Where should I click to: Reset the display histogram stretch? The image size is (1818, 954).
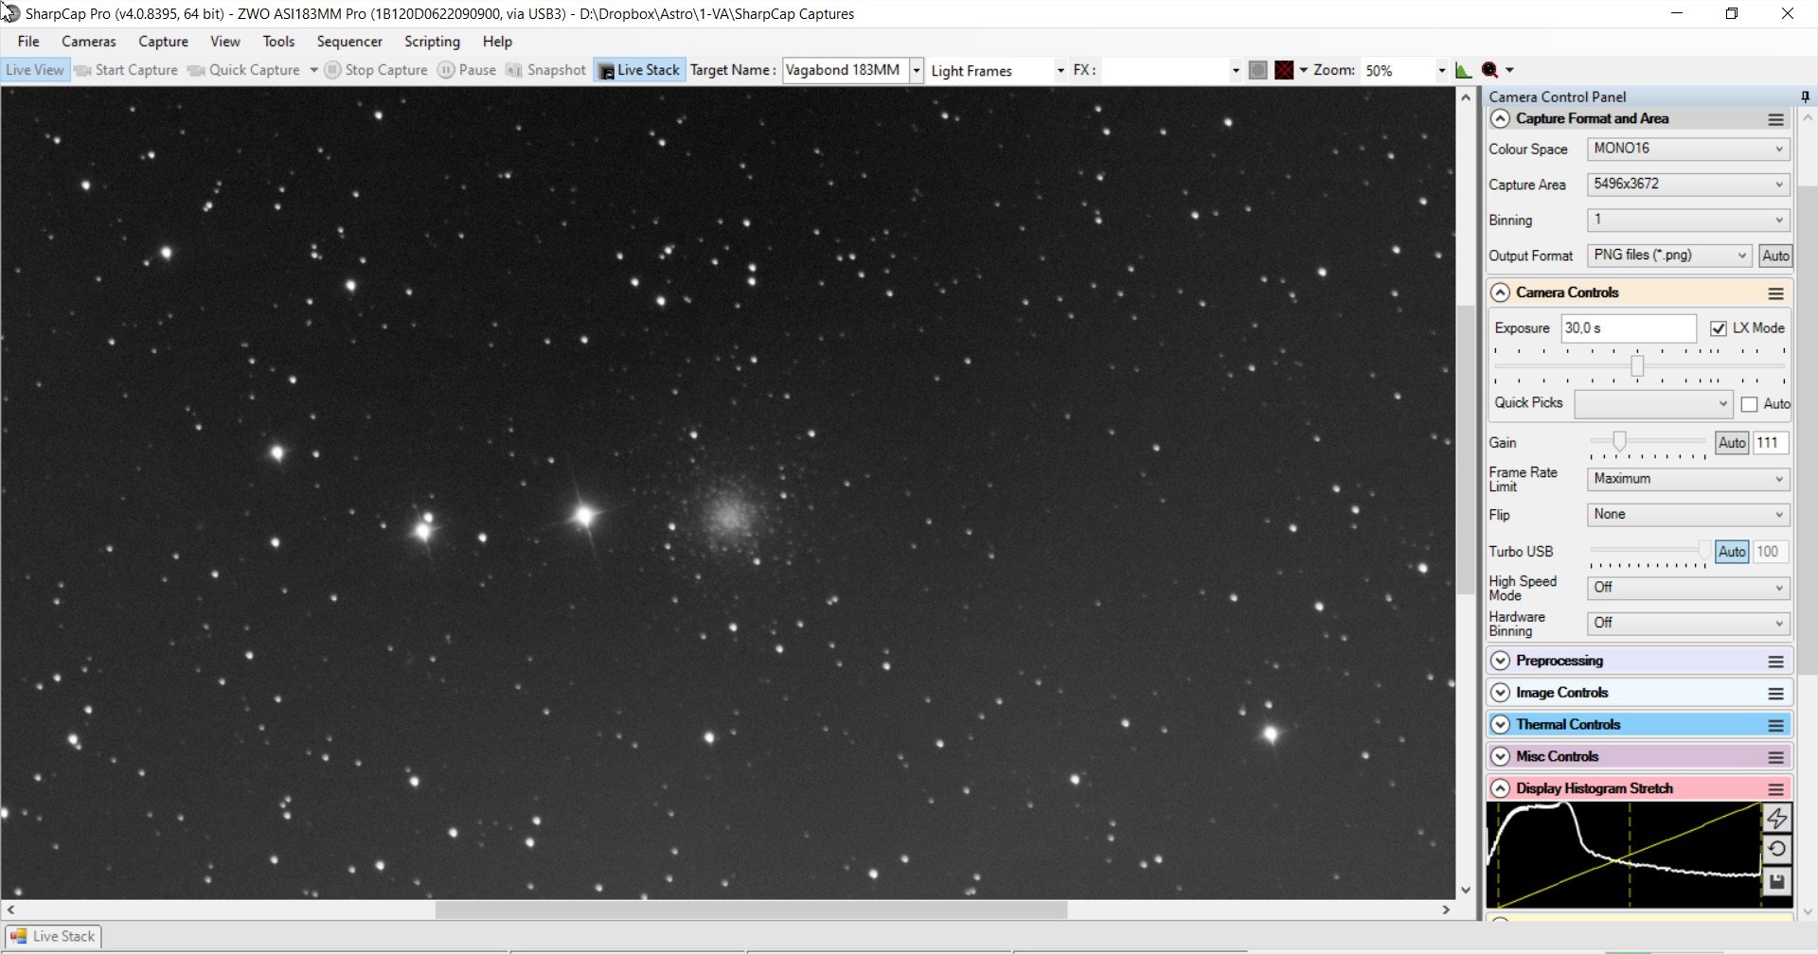1776,849
